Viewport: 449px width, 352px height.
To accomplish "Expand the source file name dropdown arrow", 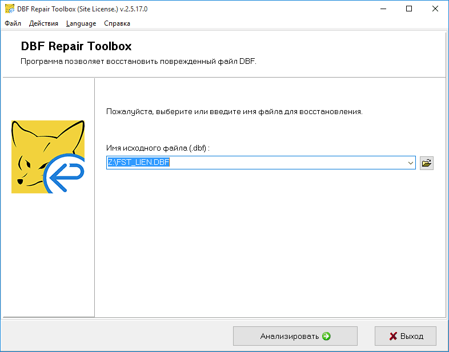I will pos(410,163).
